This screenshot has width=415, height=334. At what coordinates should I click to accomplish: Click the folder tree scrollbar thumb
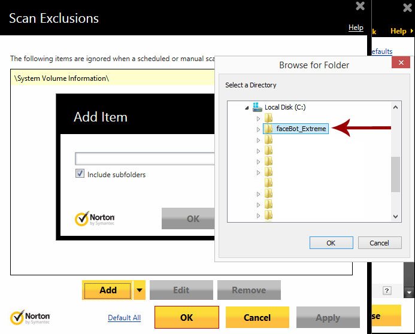click(x=395, y=174)
